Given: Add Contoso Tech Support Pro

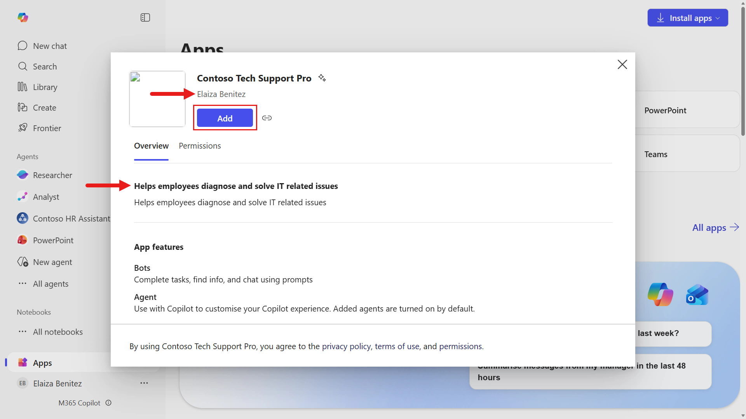Looking at the screenshot, I should point(225,118).
